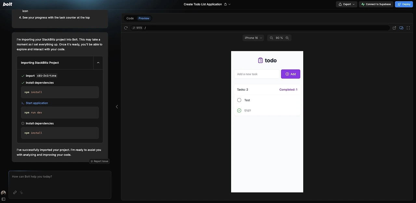Click the todo heading text

point(271,60)
